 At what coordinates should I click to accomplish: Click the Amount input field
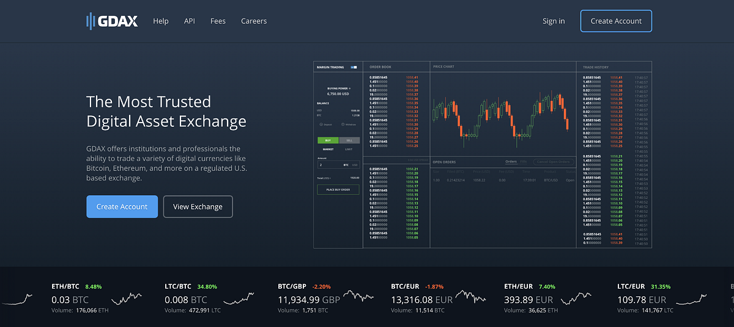pyautogui.click(x=338, y=165)
